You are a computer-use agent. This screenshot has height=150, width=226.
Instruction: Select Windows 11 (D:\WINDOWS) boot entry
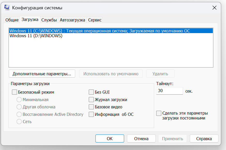point(36,36)
